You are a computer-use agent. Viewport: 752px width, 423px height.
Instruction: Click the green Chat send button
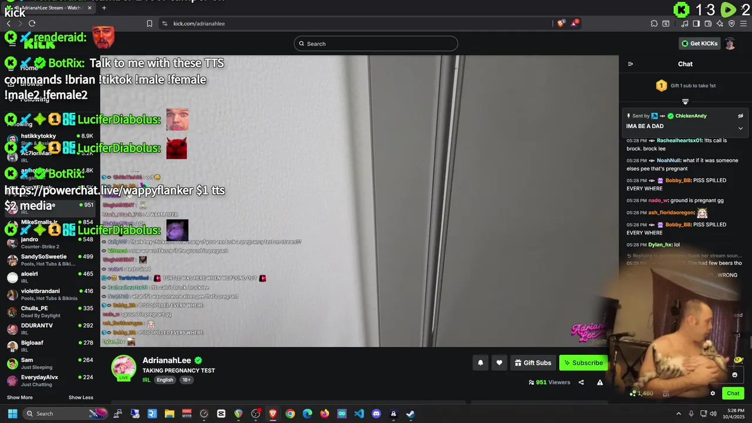pos(733,394)
